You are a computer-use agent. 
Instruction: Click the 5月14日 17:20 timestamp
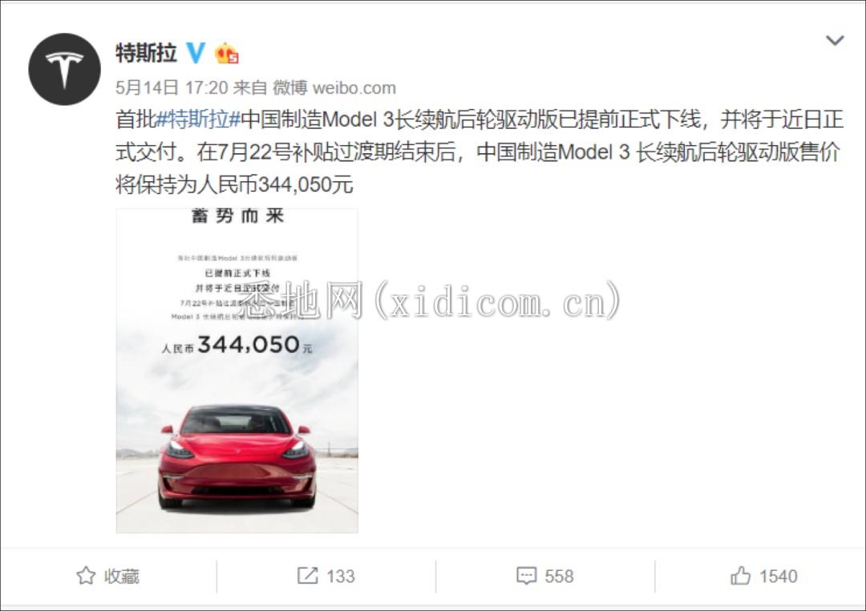pos(172,88)
